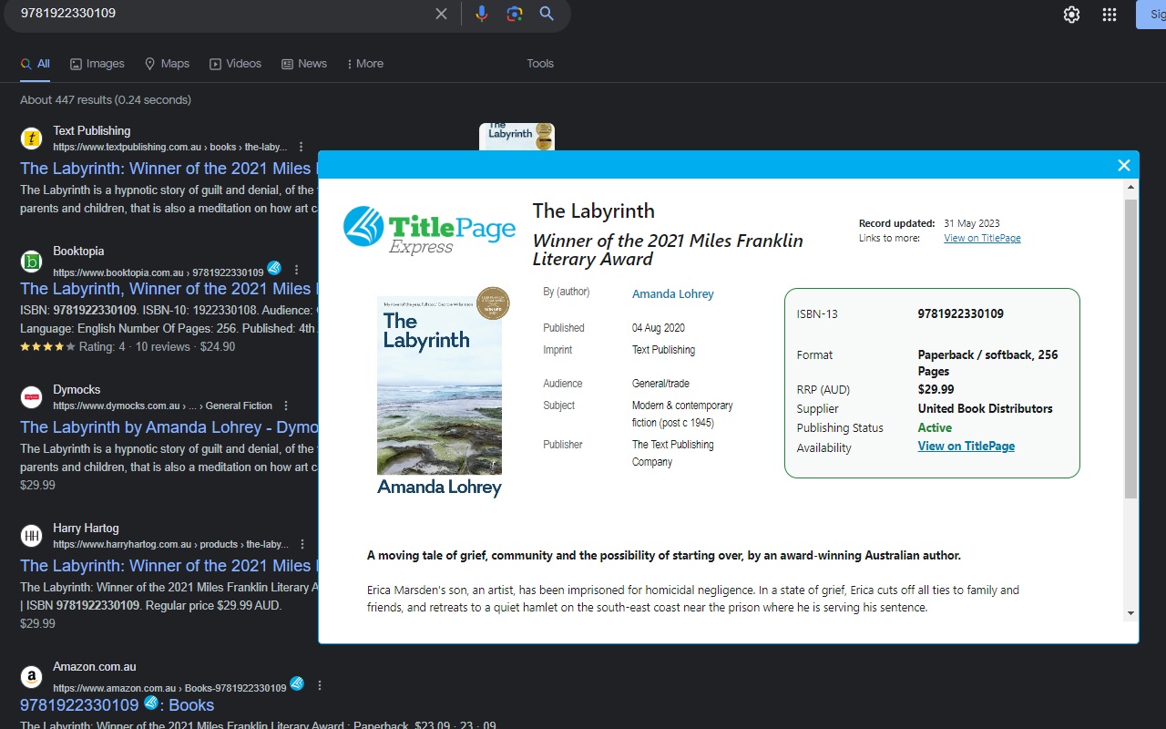Click book thumbnail beside Text Publishing result

(517, 137)
